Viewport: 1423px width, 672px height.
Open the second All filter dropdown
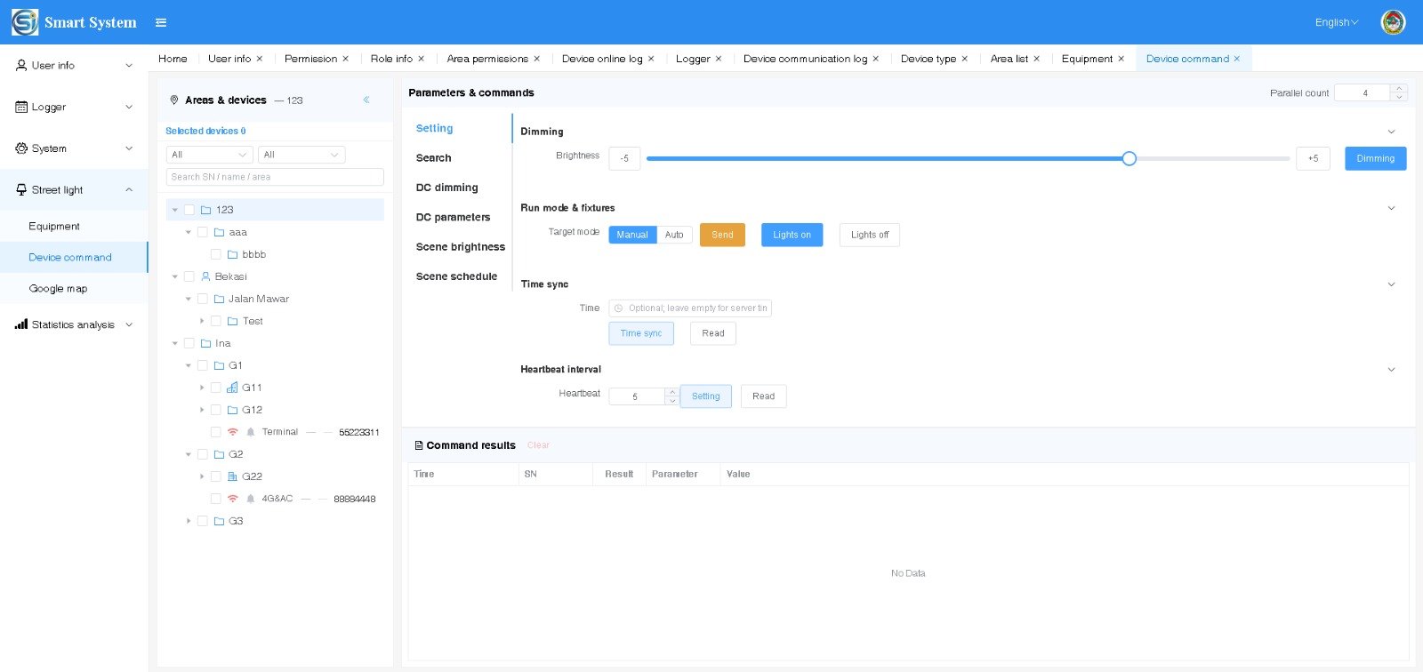[x=301, y=155]
